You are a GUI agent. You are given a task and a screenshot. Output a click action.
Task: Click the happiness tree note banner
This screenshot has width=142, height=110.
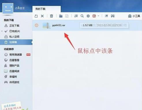(11, 106)
